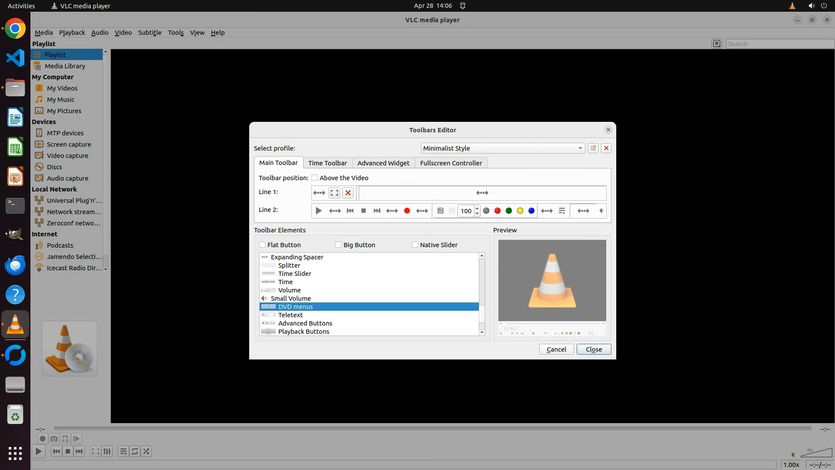Increment the teletext page number stepper
This screenshot has width=835, height=470.
click(477, 208)
